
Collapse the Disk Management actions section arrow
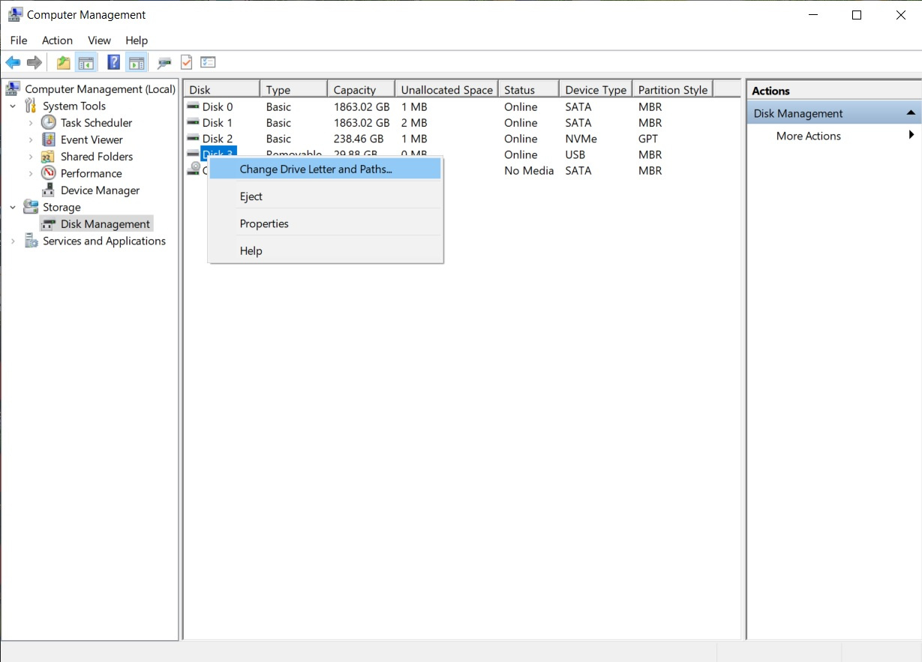coord(911,113)
